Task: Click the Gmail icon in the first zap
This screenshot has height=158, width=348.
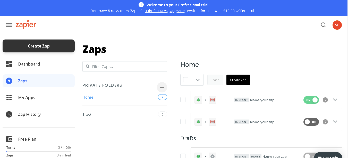Action: (x=212, y=100)
